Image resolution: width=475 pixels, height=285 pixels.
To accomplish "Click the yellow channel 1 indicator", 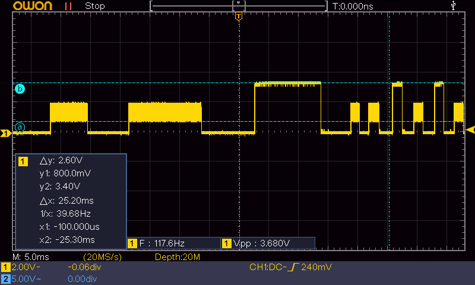I will click(6, 267).
